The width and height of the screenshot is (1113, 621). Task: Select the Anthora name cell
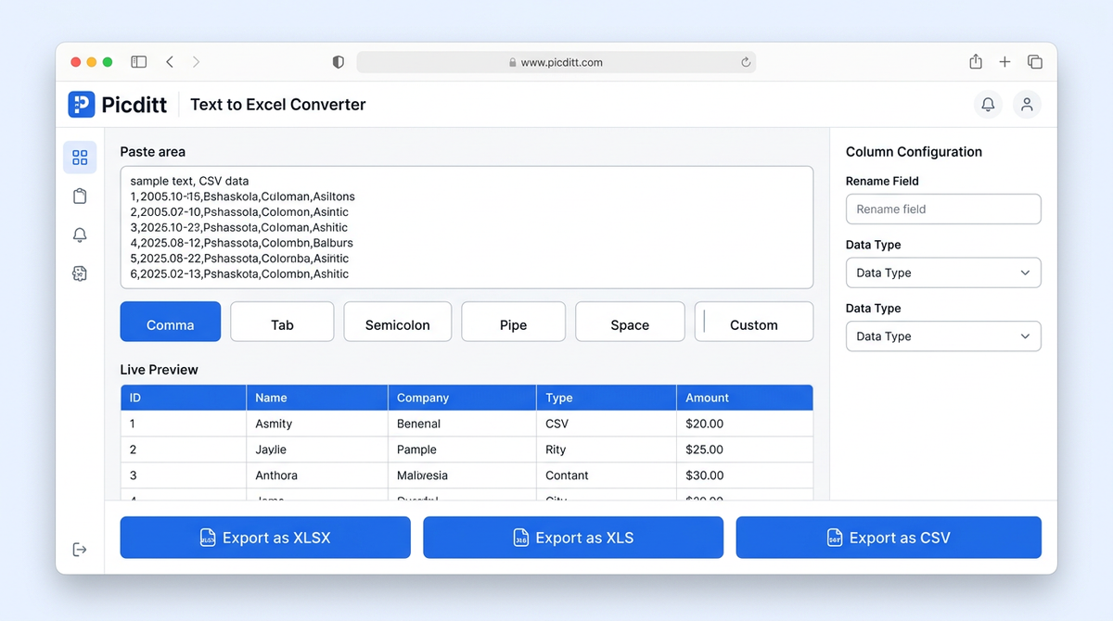[x=317, y=475]
